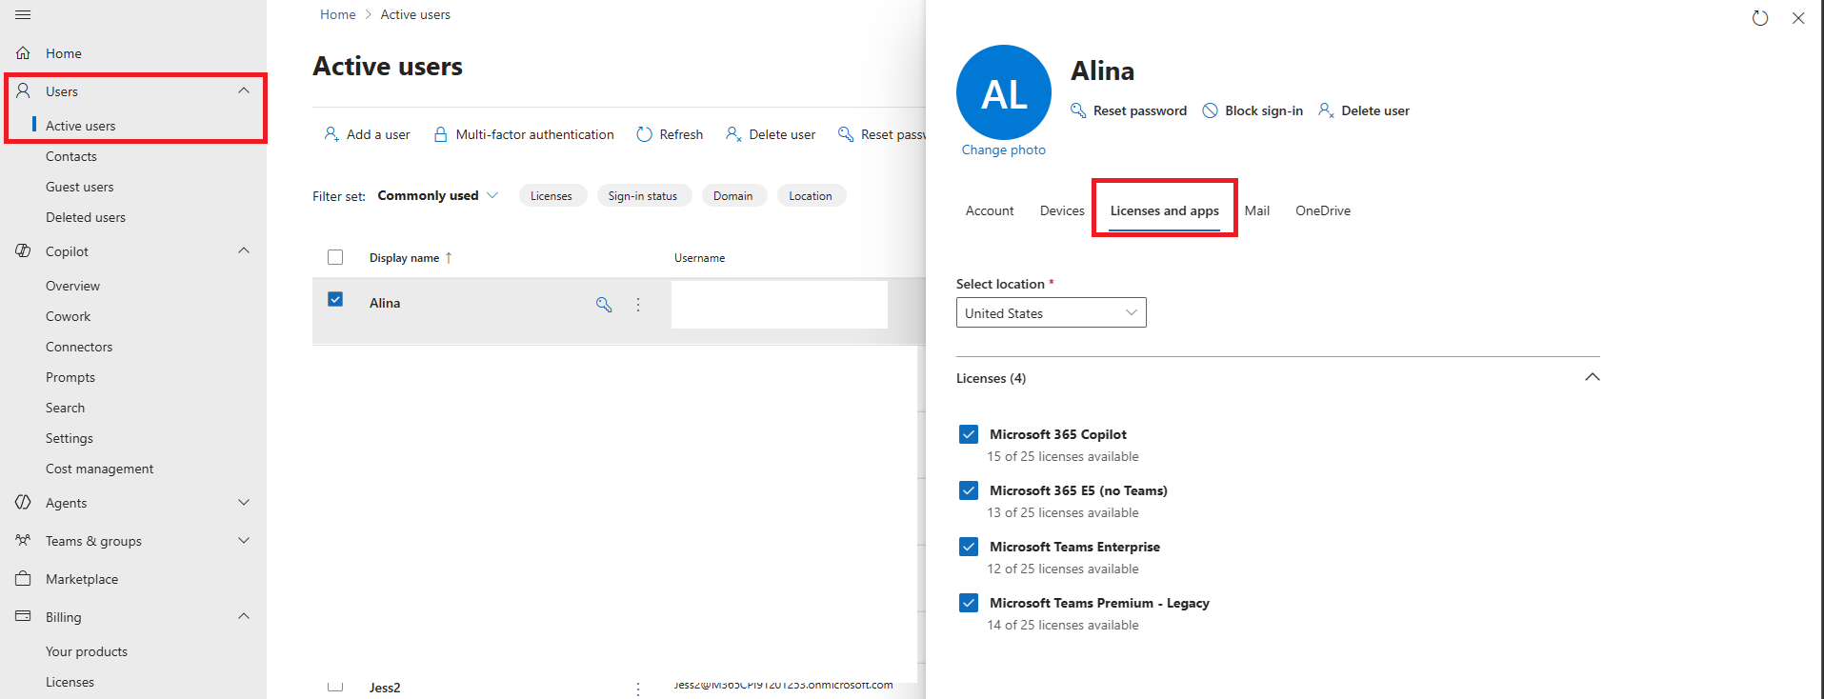Viewport: 1824px width, 699px height.
Task: Click the Teams & groups icon
Action: 23,540
